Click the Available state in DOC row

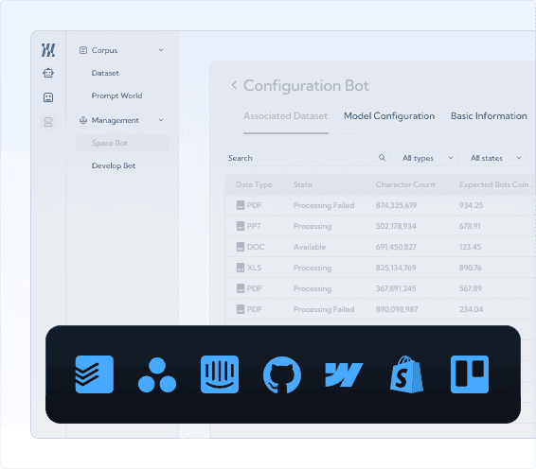pyautogui.click(x=310, y=247)
